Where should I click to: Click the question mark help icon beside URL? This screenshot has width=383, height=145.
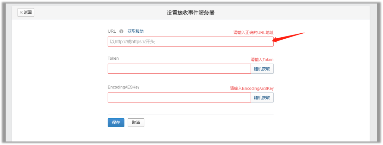[x=121, y=31]
